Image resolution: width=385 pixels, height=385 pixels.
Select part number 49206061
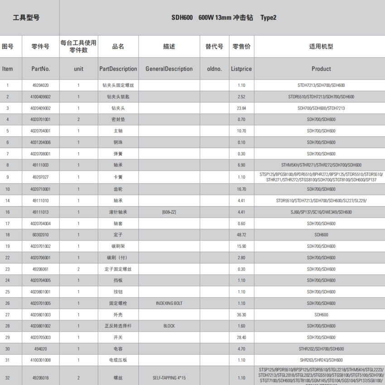point(40,269)
